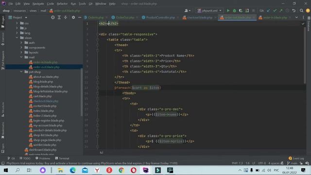Expand the components folder

pyautogui.click(x=21, y=48)
